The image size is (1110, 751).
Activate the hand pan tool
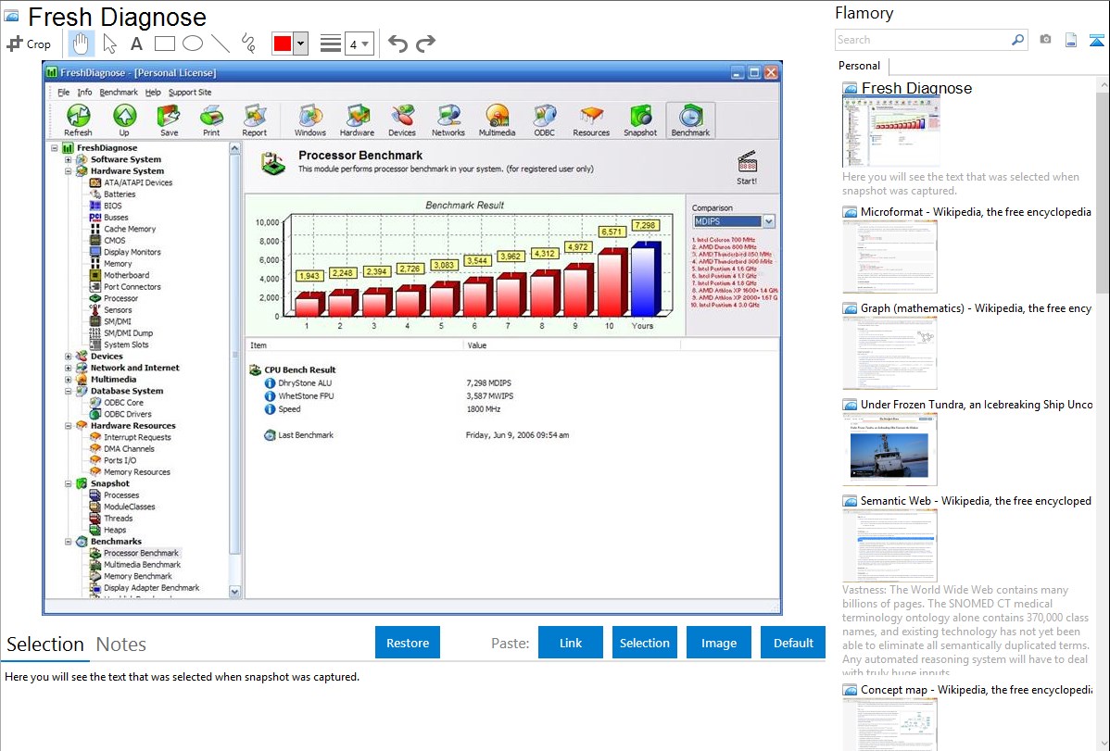81,44
